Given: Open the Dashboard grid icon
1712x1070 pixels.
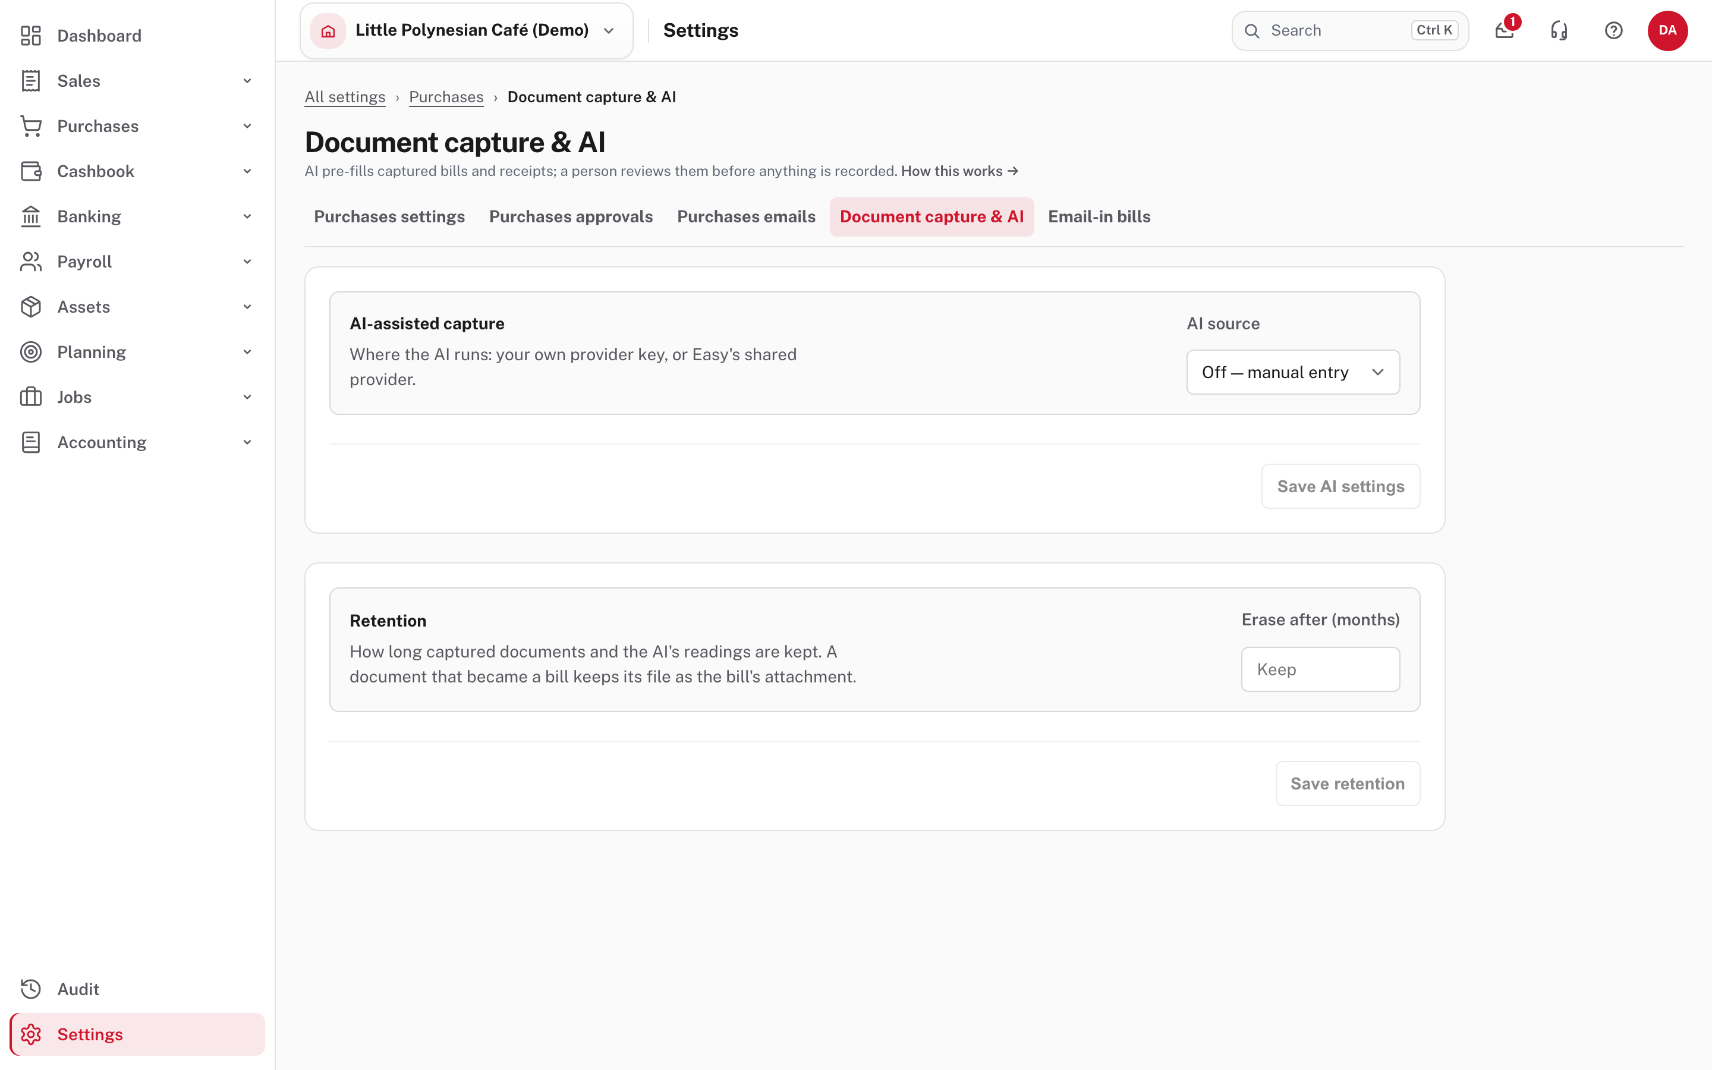Looking at the screenshot, I should click(x=30, y=36).
